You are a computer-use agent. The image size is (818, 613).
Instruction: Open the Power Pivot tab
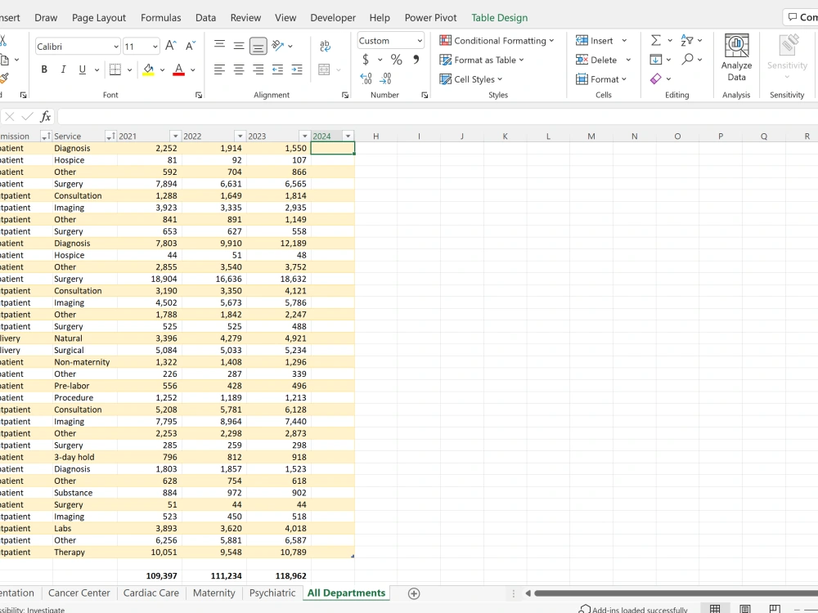[x=430, y=18]
